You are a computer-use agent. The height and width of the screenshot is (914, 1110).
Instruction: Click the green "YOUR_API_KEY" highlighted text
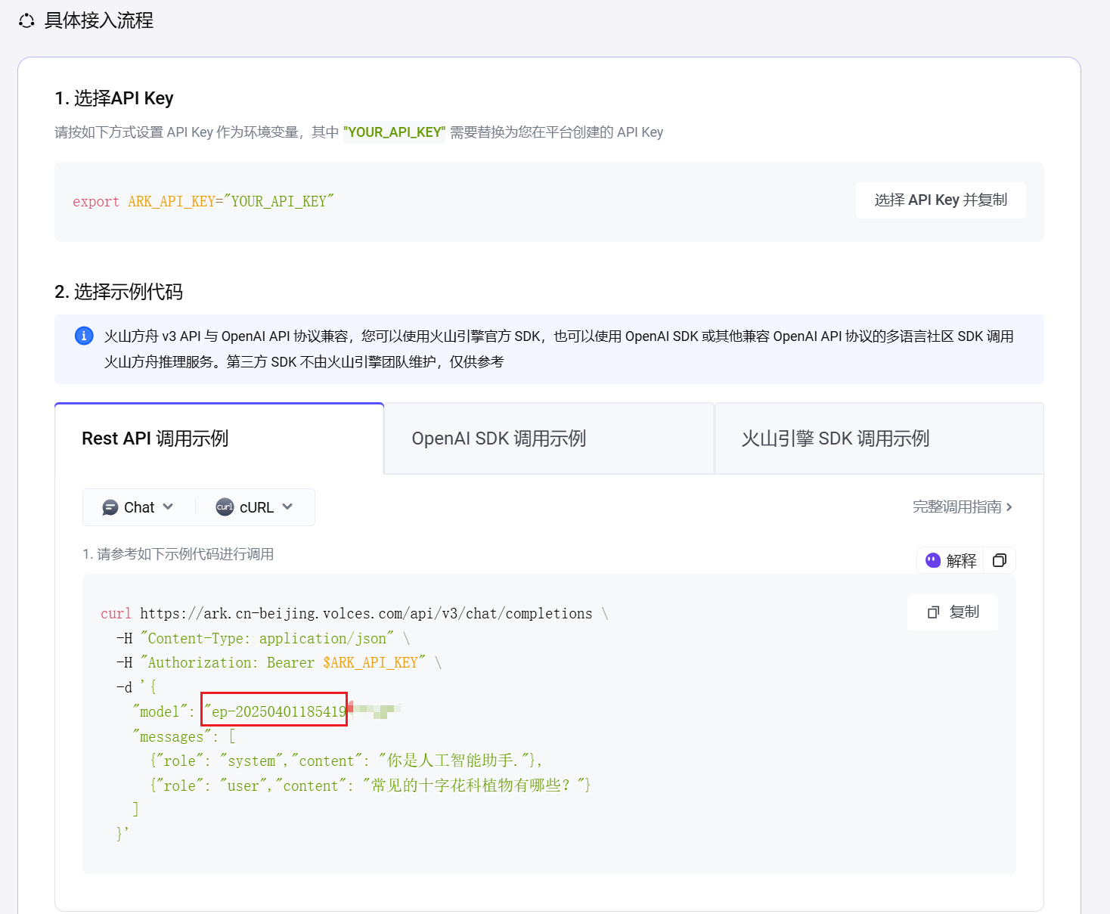394,132
